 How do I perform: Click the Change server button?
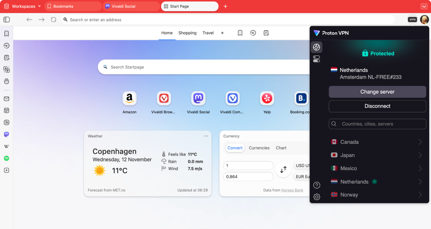pyautogui.click(x=377, y=92)
